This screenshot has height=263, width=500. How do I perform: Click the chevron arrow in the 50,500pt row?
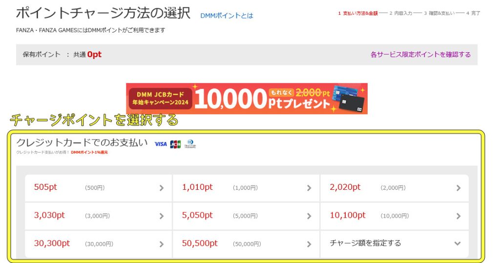click(309, 244)
